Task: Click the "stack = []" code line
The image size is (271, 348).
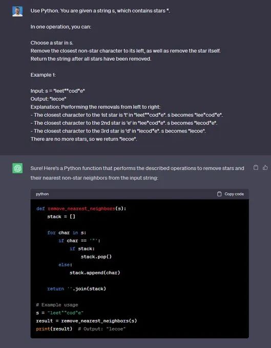Action: [61, 216]
